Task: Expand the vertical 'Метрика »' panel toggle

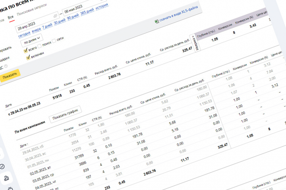Action: click(x=195, y=43)
